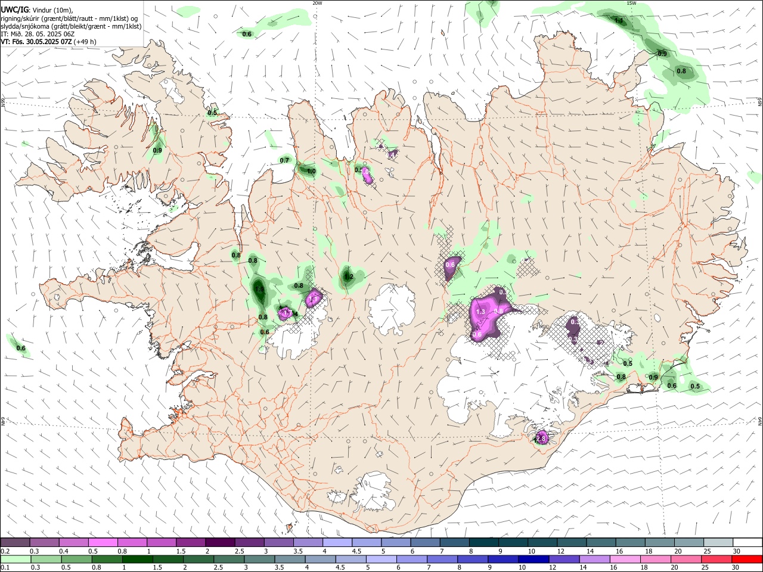Viewport: 763px width, 572px height.
Task: Select the pale green 0.1–0.3 rain legend swatch
Action: (x=15, y=559)
